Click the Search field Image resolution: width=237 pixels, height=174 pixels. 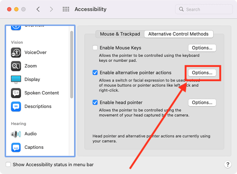[204, 9]
